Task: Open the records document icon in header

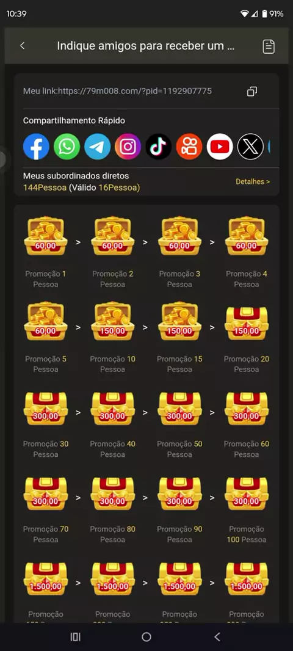Action: (269, 46)
